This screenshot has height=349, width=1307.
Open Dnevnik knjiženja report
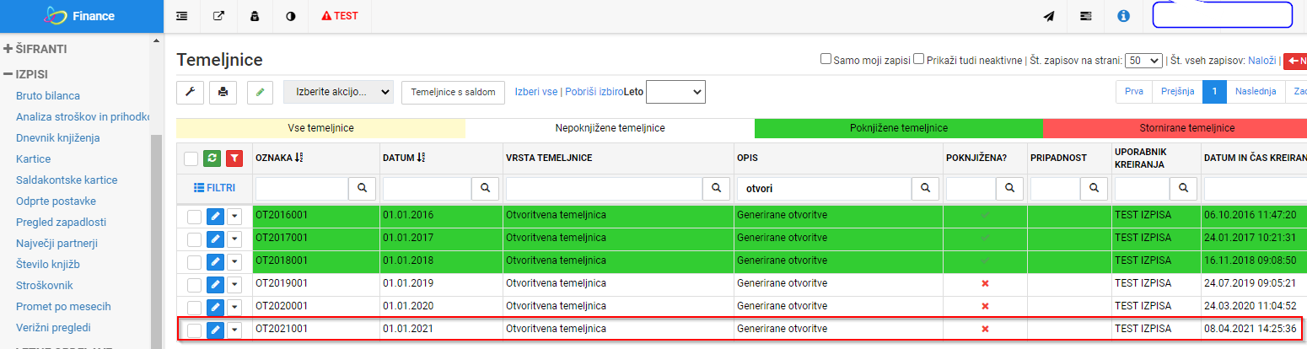point(58,138)
